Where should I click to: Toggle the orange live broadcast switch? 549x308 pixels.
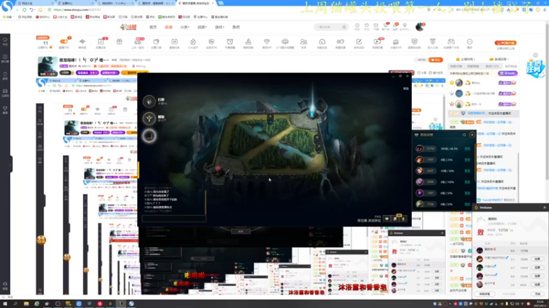[64, 42]
